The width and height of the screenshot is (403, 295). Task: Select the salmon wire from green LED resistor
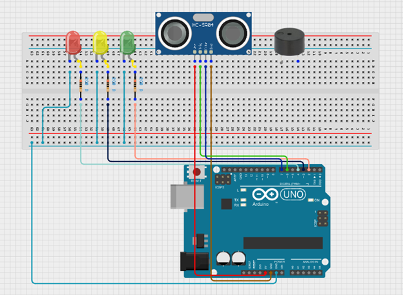pyautogui.click(x=135, y=131)
